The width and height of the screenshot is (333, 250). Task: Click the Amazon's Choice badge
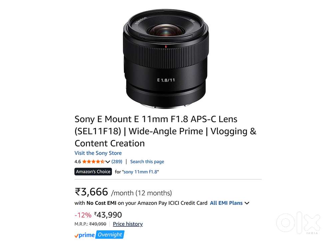coord(93,172)
